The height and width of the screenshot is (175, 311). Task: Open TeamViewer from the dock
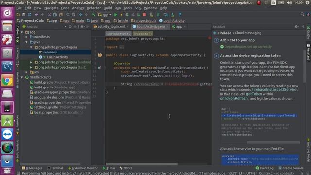click(x=7, y=134)
